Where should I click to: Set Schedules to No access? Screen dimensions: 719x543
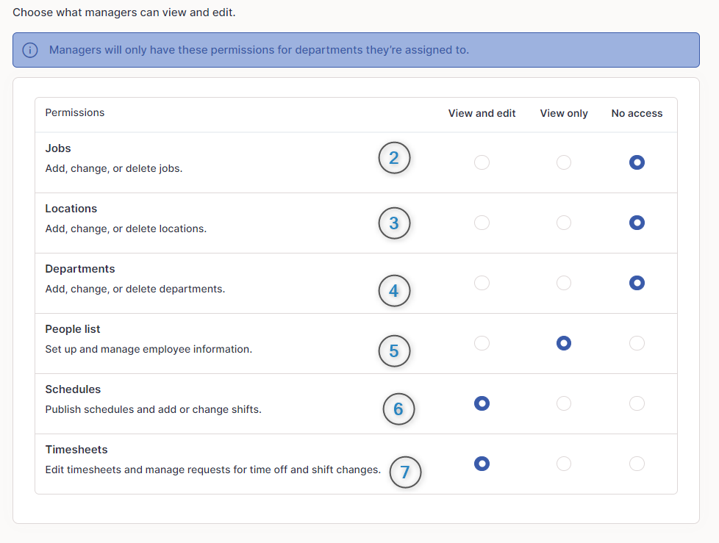pos(637,403)
